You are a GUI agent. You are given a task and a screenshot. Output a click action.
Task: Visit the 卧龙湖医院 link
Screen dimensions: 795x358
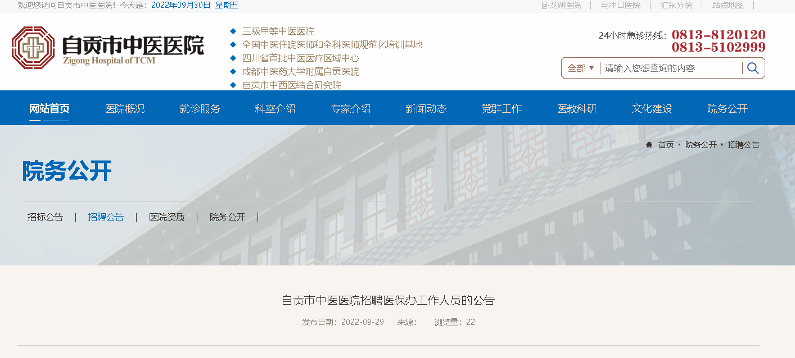pos(561,5)
